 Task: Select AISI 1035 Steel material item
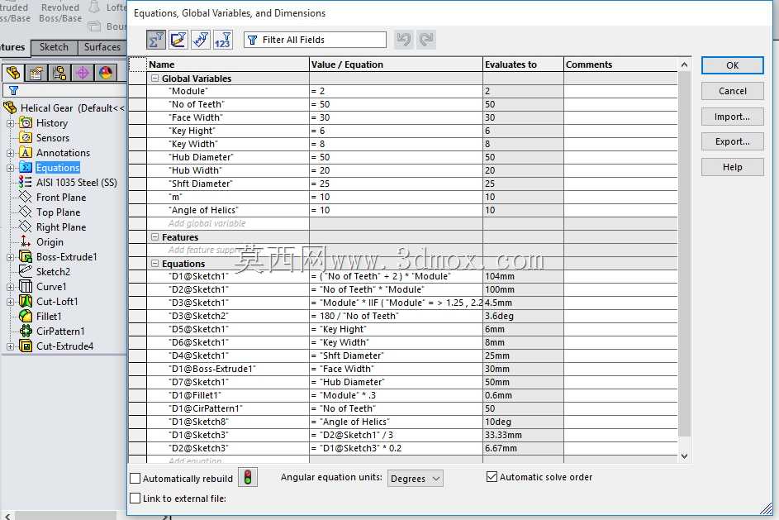coord(77,183)
